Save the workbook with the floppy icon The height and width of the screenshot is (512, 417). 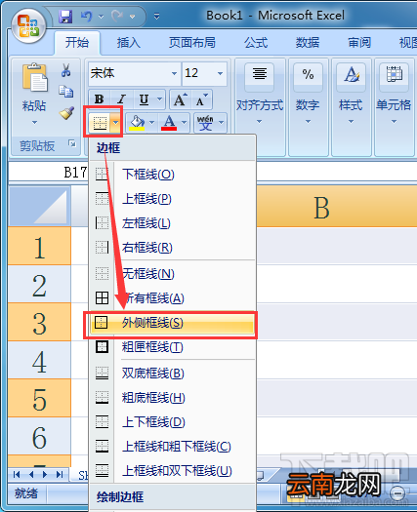65,17
